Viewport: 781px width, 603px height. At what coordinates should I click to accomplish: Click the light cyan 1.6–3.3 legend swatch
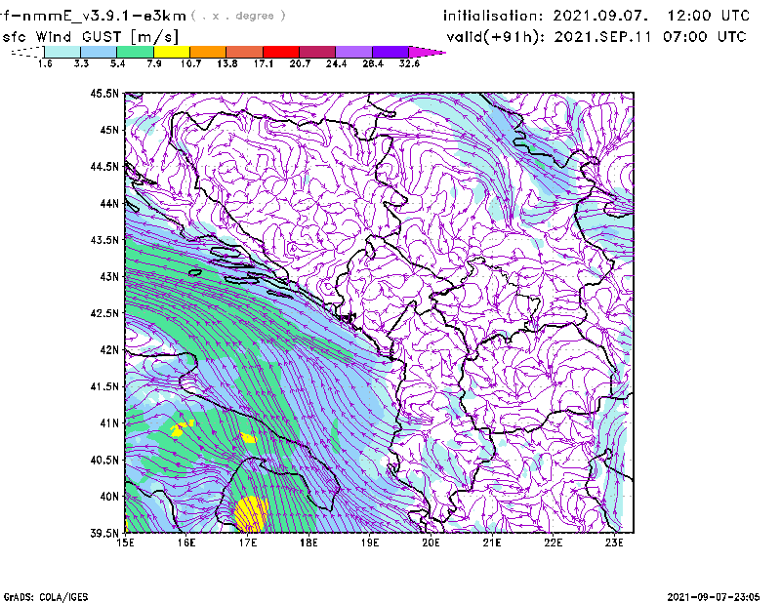coord(62,52)
